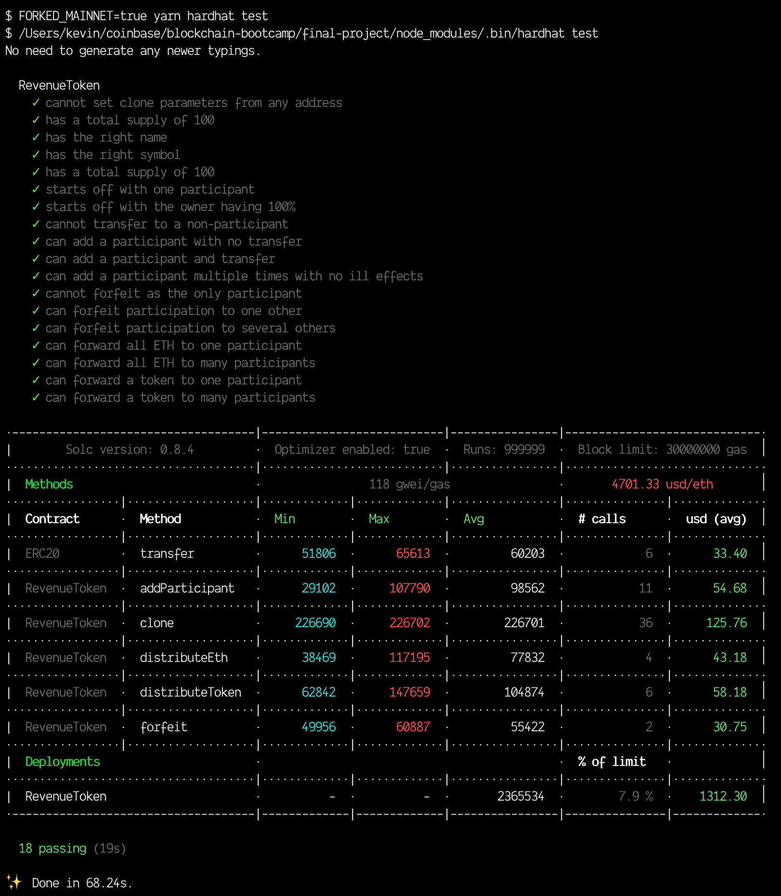Click the sparkles emoji before Done
The height and width of the screenshot is (896, 781).
pyautogui.click(x=14, y=882)
